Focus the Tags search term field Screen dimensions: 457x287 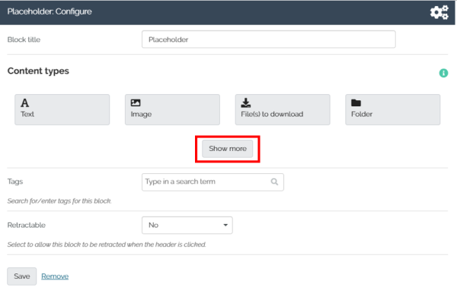coord(213,182)
